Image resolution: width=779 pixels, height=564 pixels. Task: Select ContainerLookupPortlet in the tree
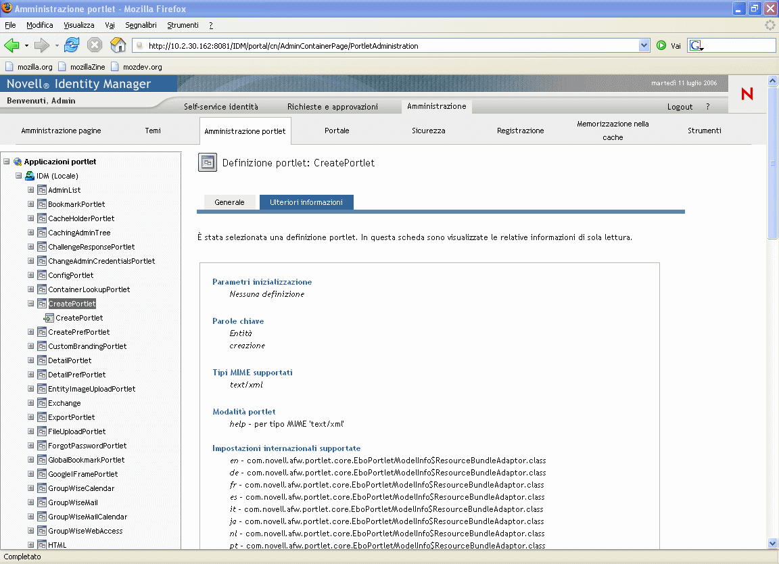[89, 289]
